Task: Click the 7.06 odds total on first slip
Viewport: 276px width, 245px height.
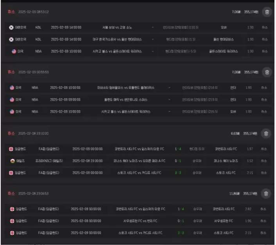Action: pyautogui.click(x=236, y=12)
